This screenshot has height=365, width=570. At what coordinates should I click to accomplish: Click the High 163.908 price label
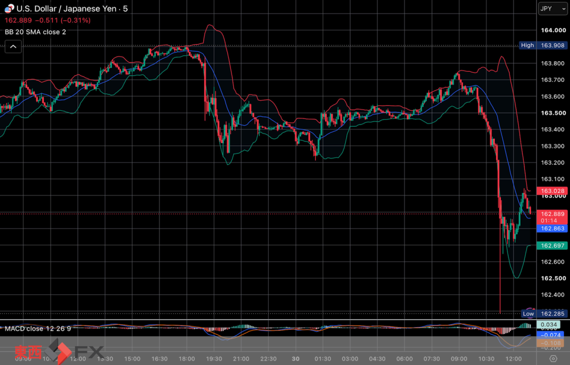(x=543, y=46)
